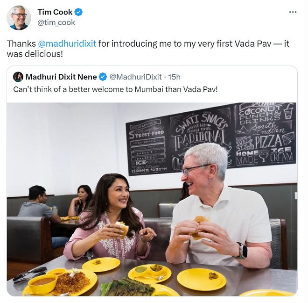
Task: Open the quoted tweet text about Vada Pav
Action: (x=116, y=89)
